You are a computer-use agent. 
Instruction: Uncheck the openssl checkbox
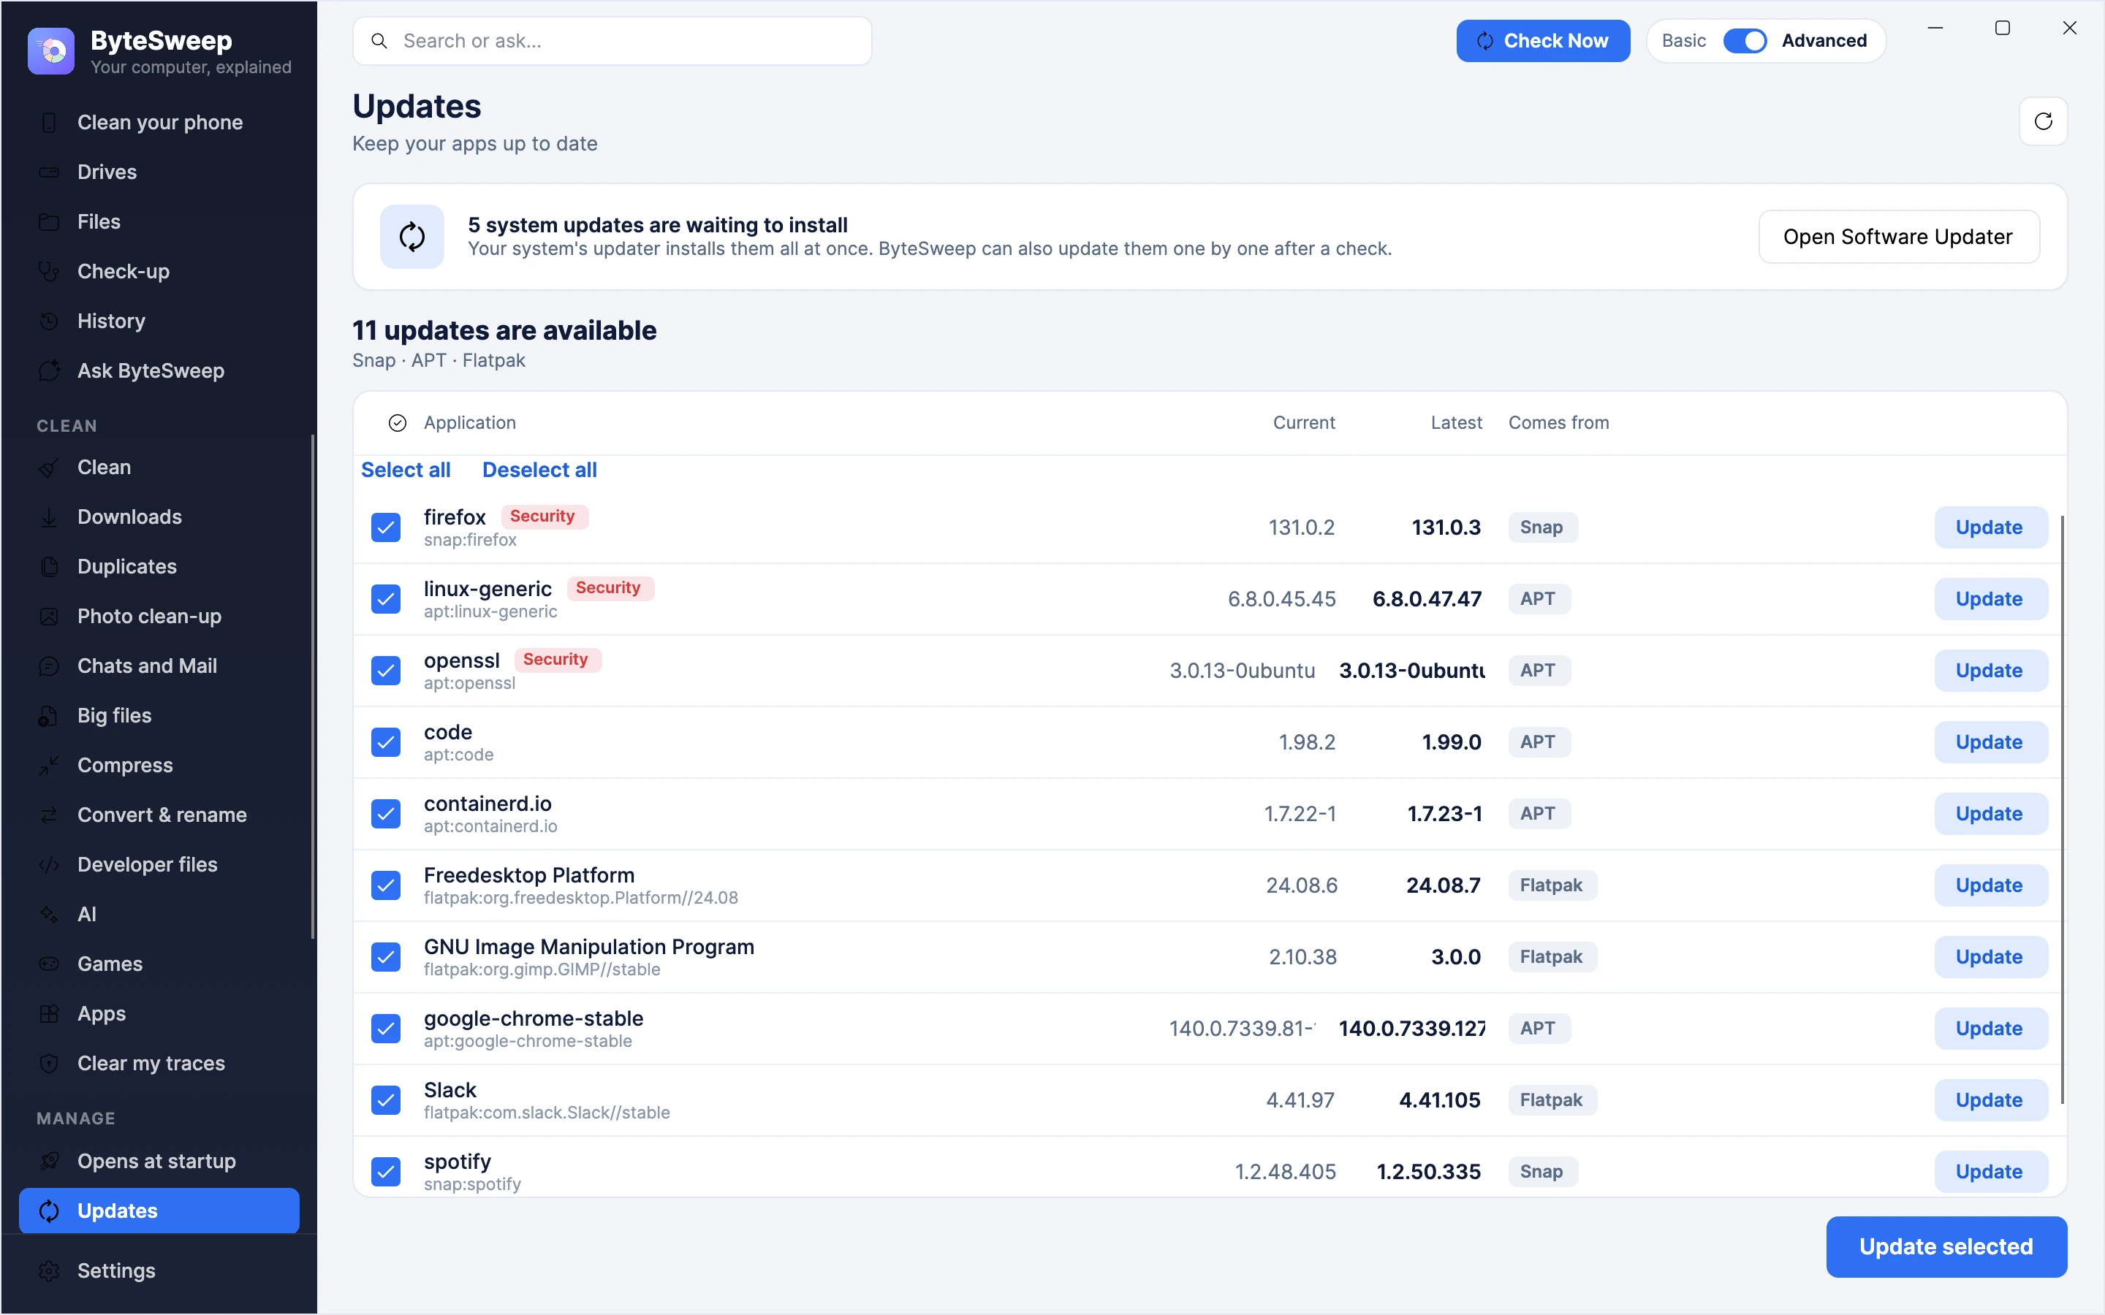(385, 671)
